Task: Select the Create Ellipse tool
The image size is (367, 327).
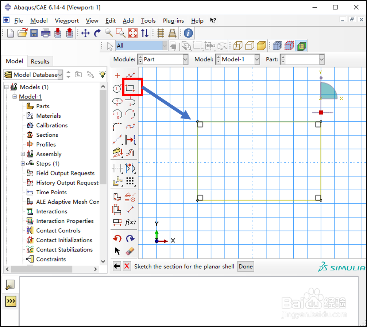Action: [x=117, y=101]
